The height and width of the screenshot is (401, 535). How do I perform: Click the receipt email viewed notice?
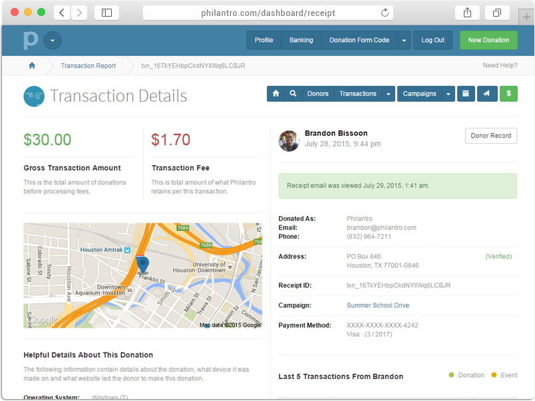(397, 186)
